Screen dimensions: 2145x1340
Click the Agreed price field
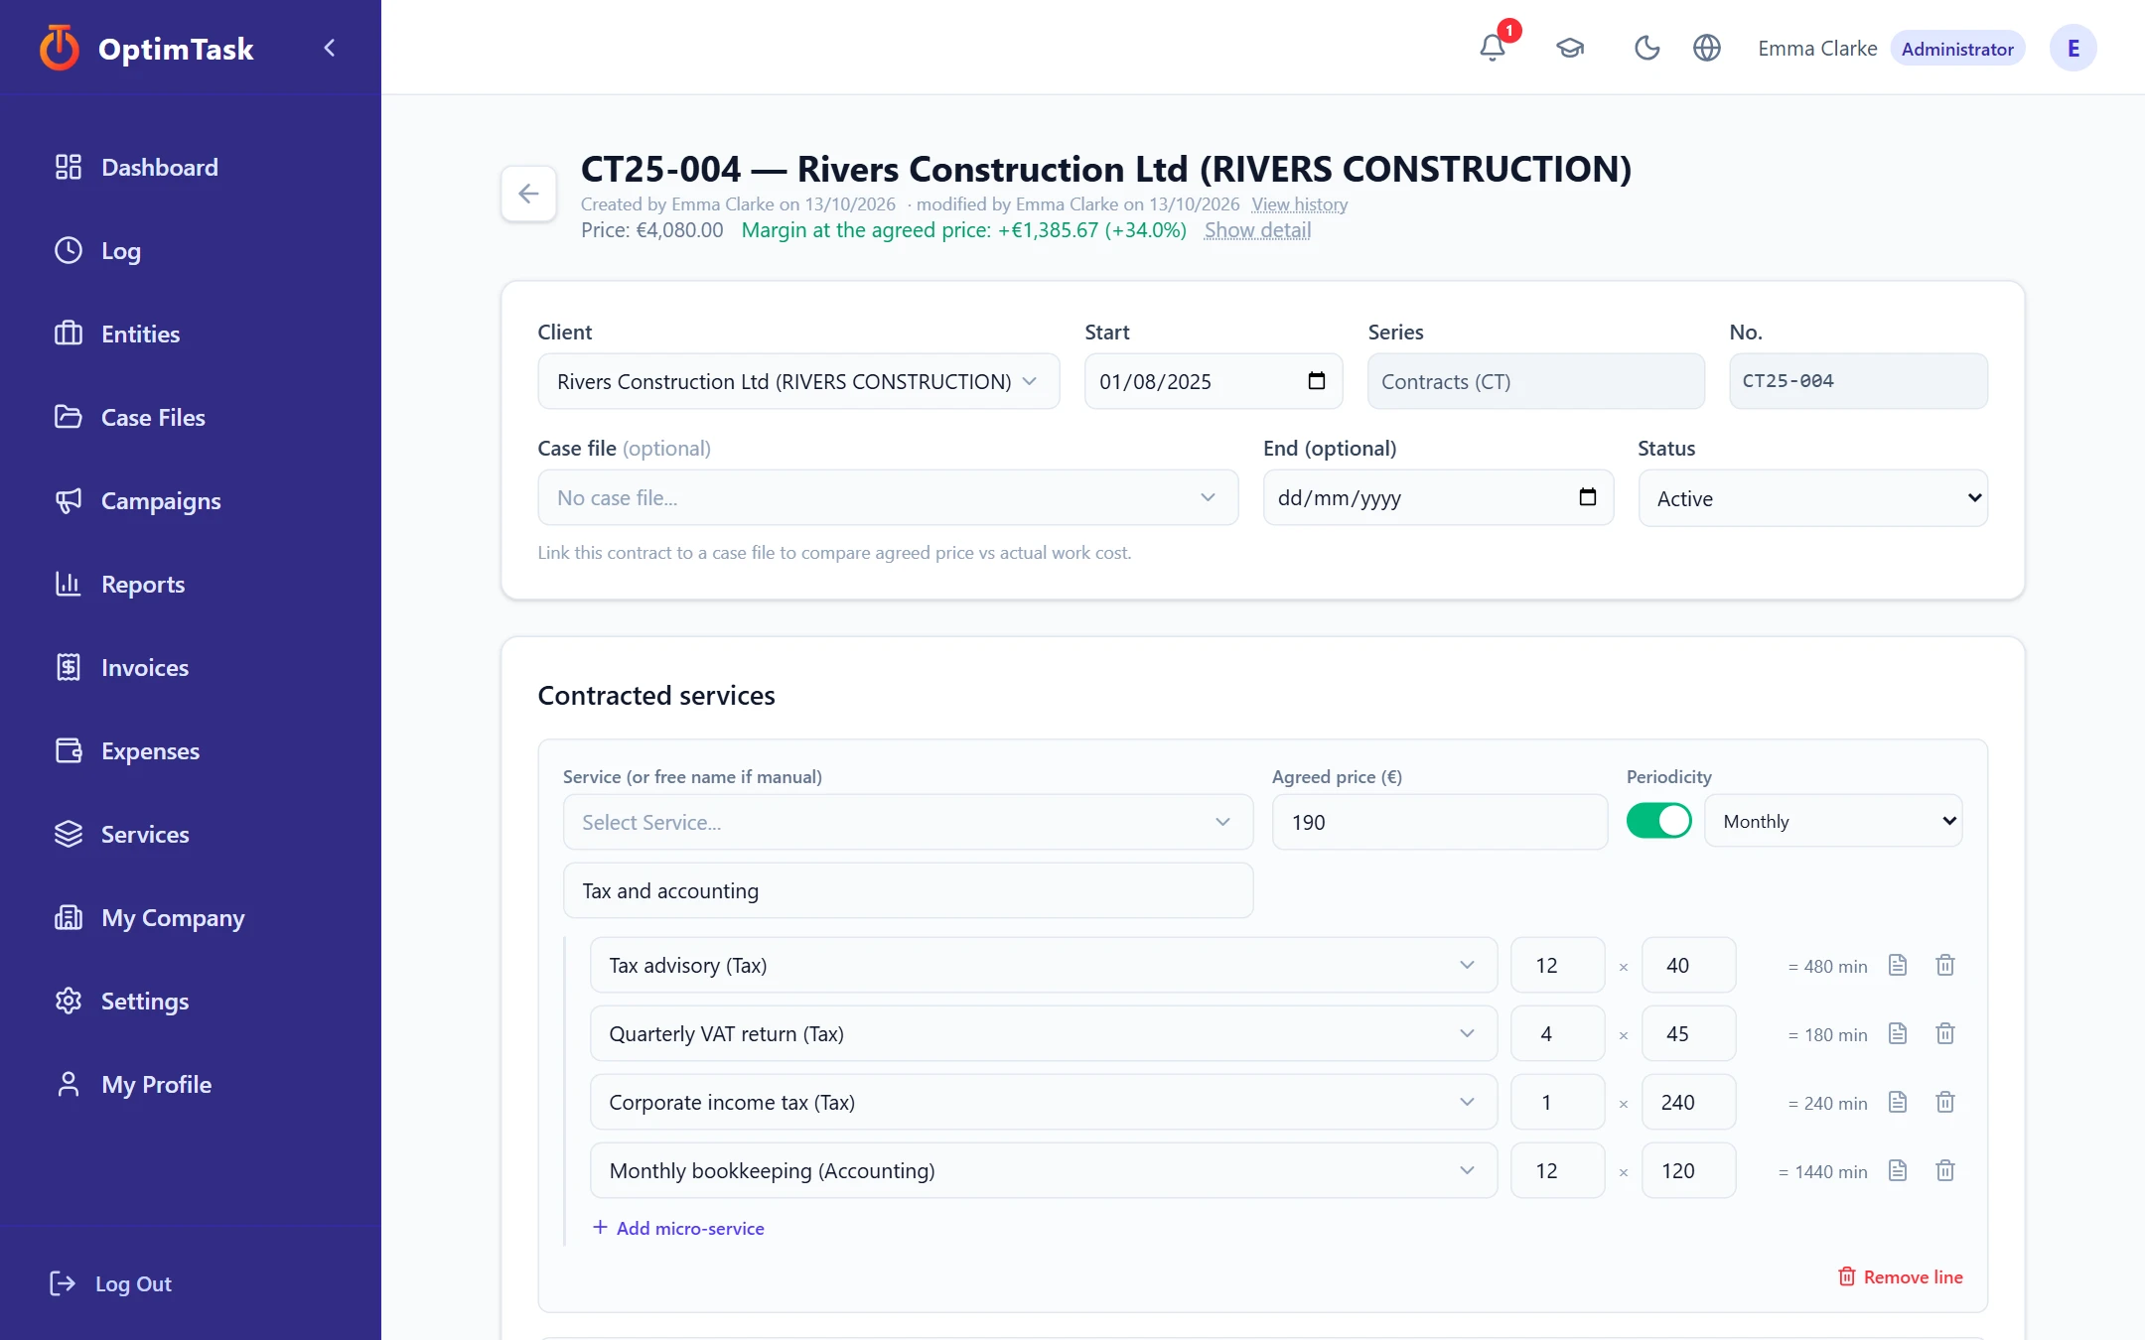tap(1439, 822)
